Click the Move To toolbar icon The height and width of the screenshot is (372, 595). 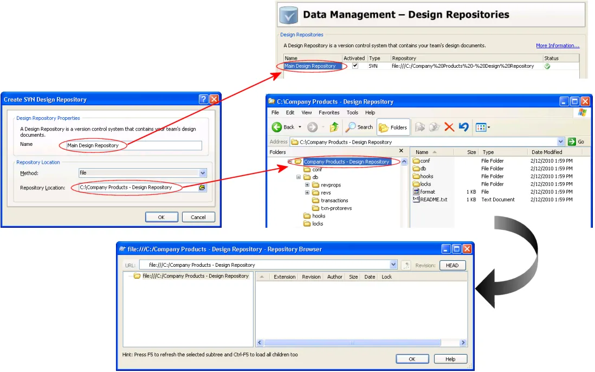tap(419, 127)
